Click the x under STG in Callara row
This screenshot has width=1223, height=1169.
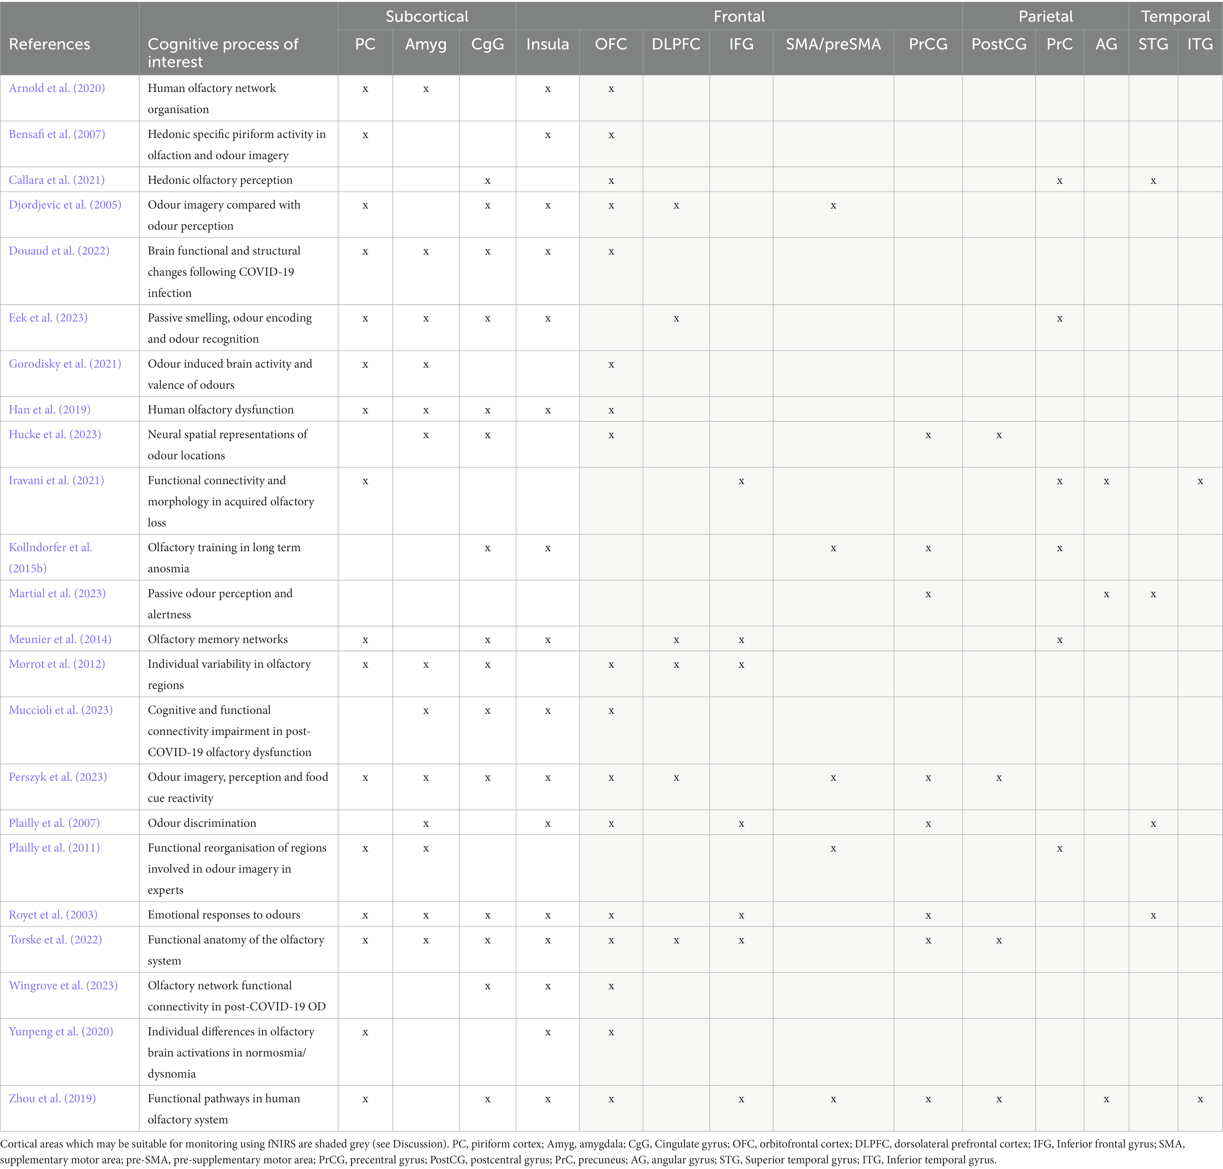tap(1153, 181)
